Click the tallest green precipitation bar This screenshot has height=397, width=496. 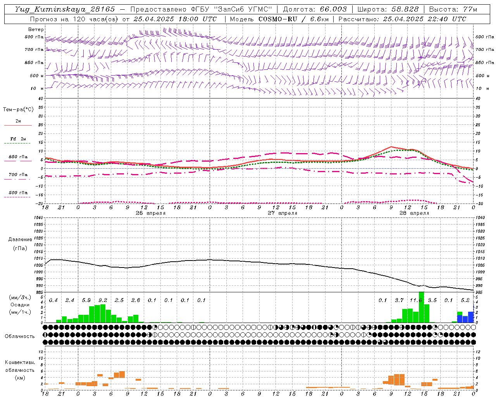421,307
